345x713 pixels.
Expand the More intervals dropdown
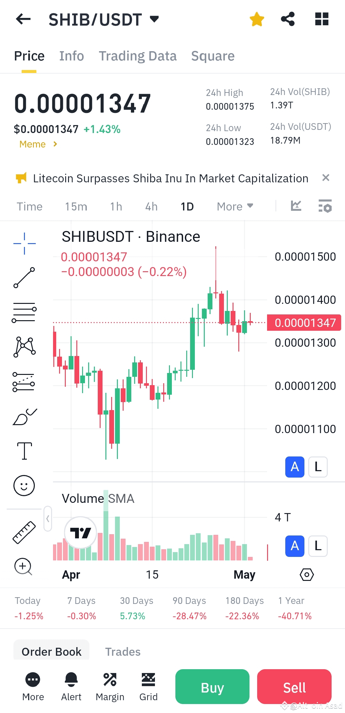235,207
